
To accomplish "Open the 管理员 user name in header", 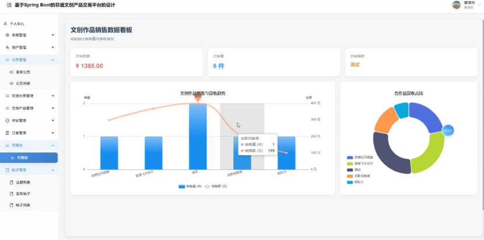I will [468, 2].
